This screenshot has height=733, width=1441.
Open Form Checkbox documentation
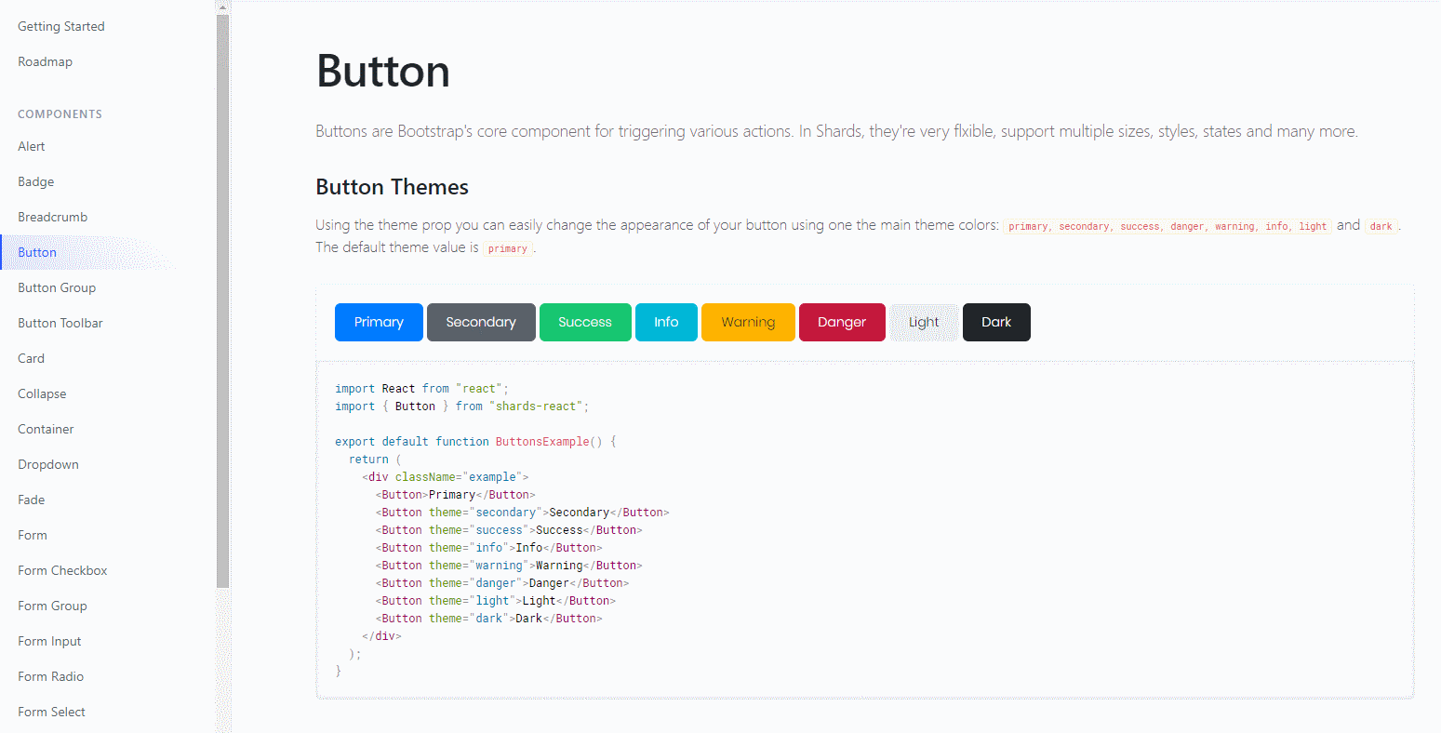click(x=62, y=570)
